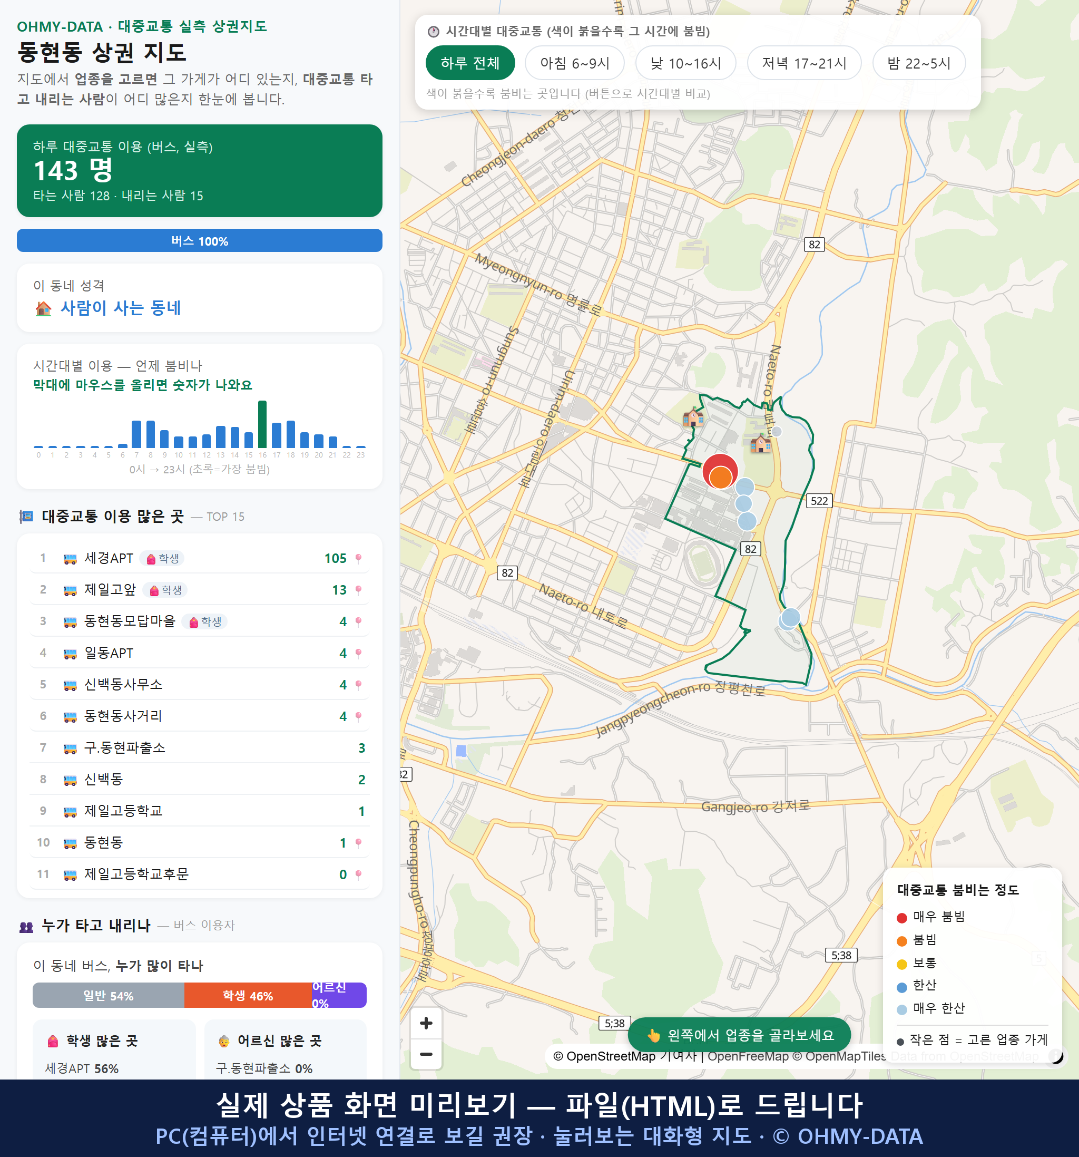Zoom in the map with plus button
Image resolution: width=1079 pixels, height=1157 pixels.
pyautogui.click(x=426, y=1023)
